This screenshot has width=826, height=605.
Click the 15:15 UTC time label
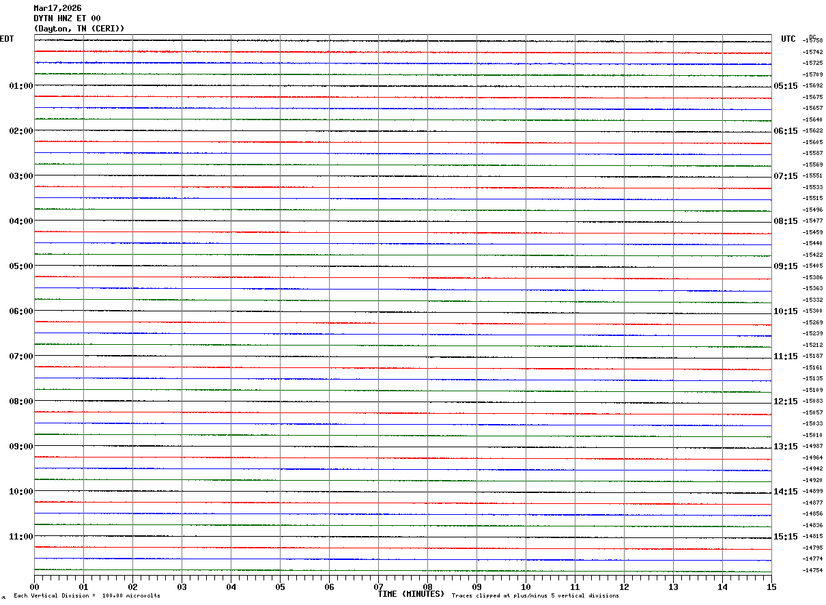pos(786,537)
